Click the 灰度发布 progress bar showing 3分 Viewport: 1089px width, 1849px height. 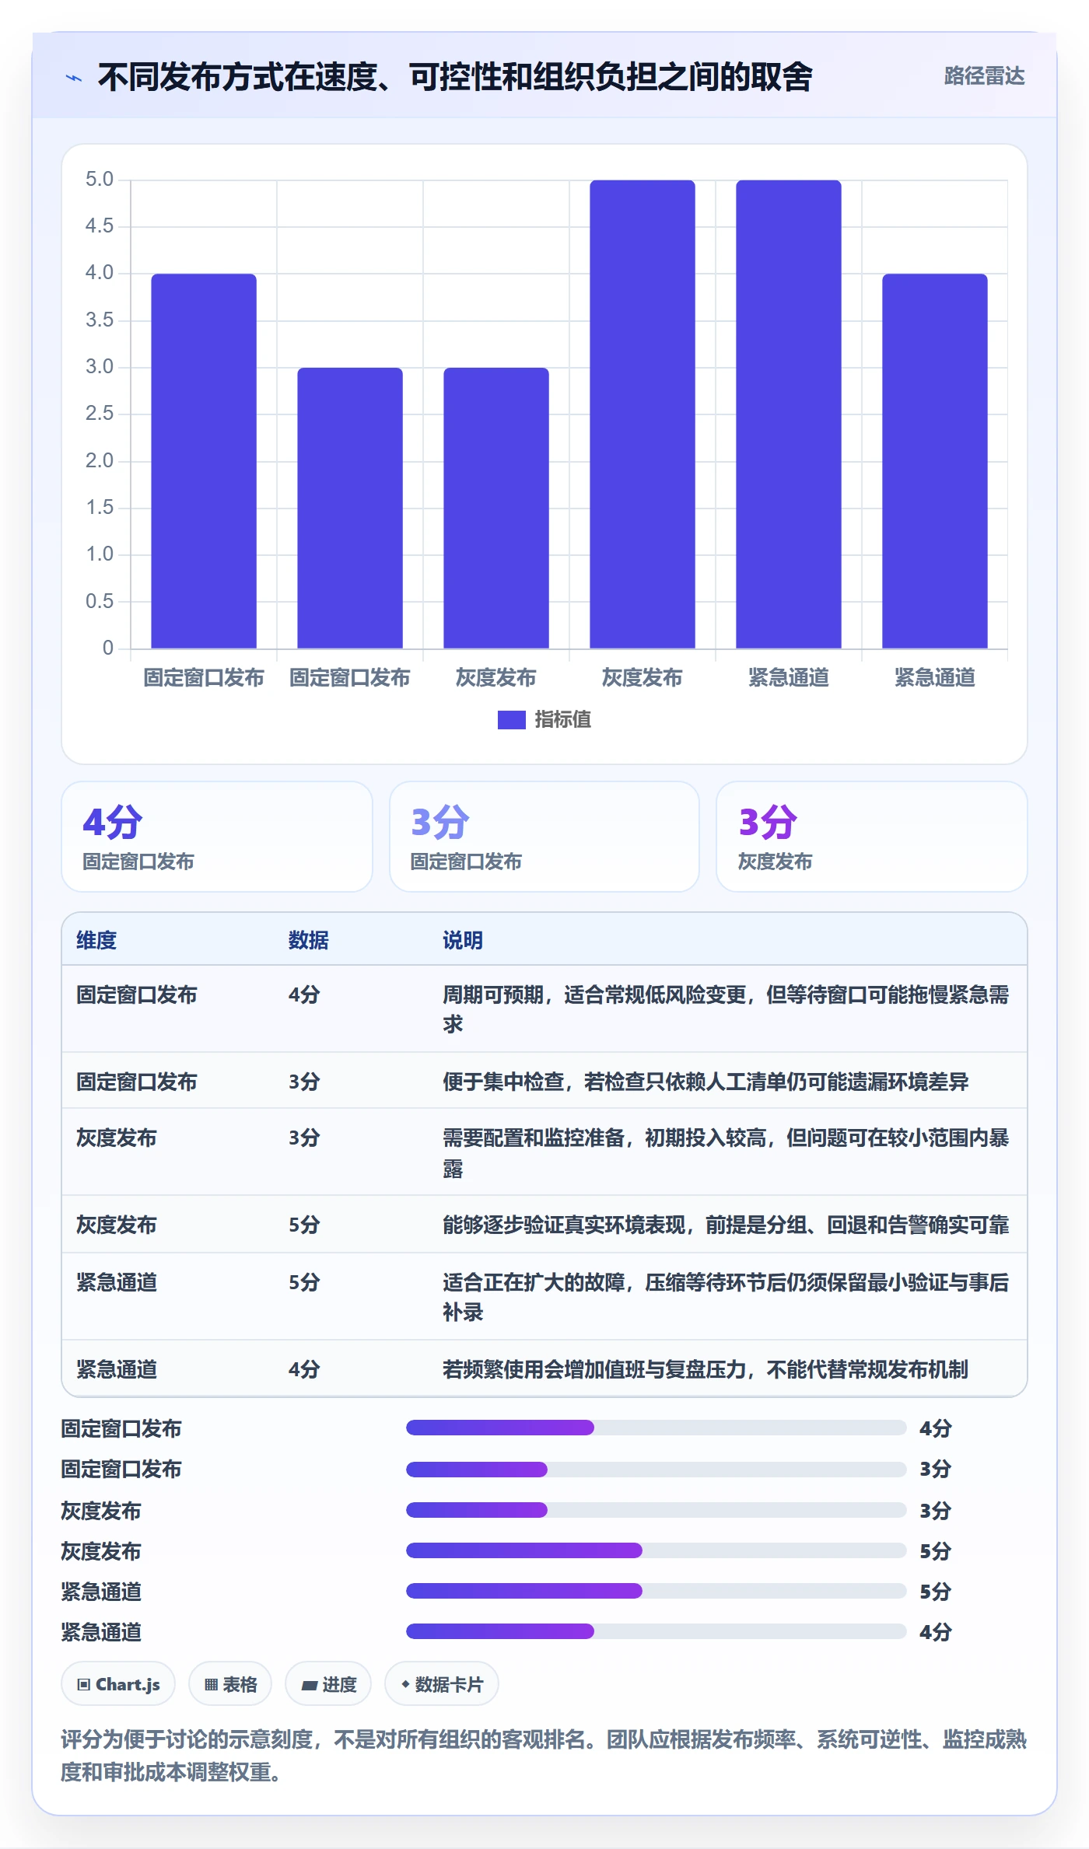coord(657,1510)
